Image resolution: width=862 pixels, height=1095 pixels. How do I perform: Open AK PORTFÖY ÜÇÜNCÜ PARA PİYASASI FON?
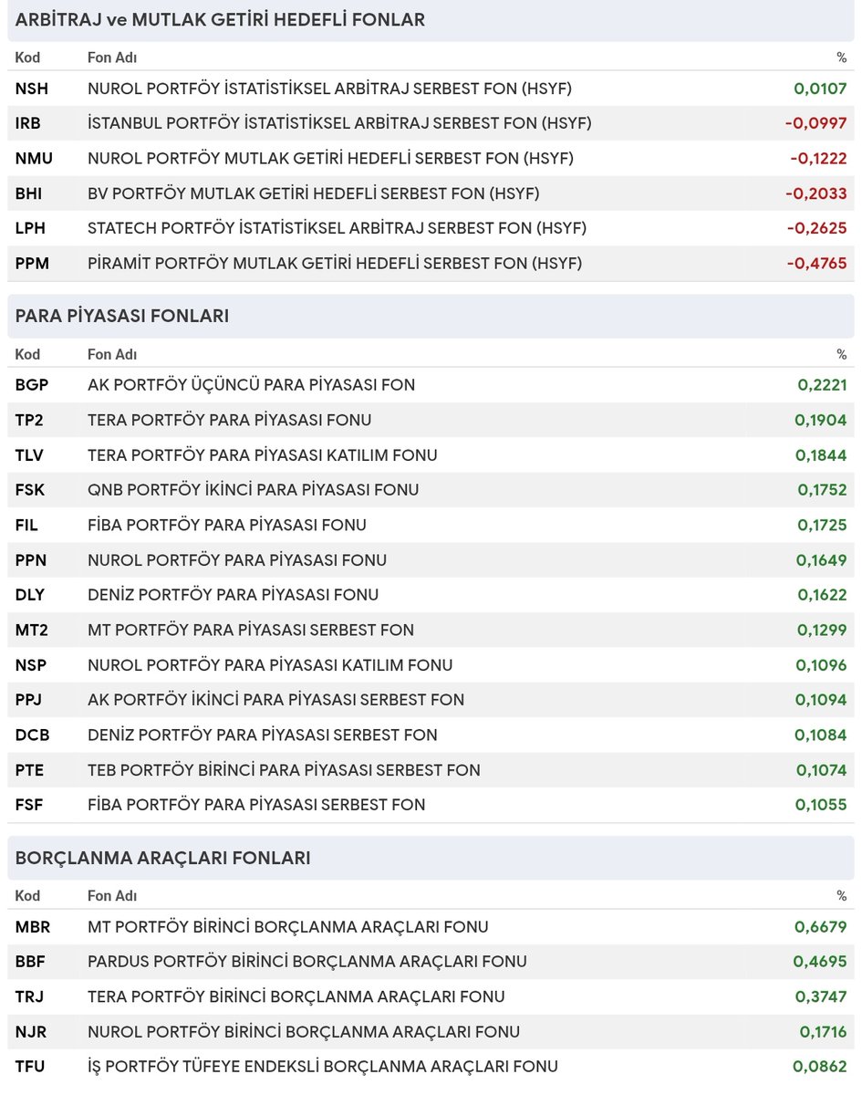[x=251, y=385]
